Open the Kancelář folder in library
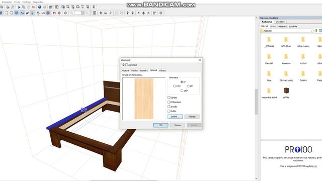322x181 pixels. 269,58
